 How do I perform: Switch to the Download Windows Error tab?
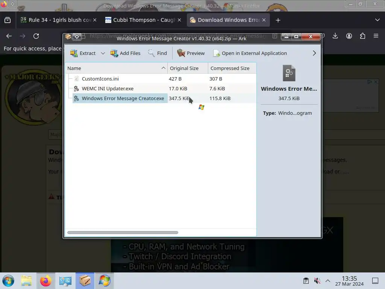pyautogui.click(x=228, y=20)
